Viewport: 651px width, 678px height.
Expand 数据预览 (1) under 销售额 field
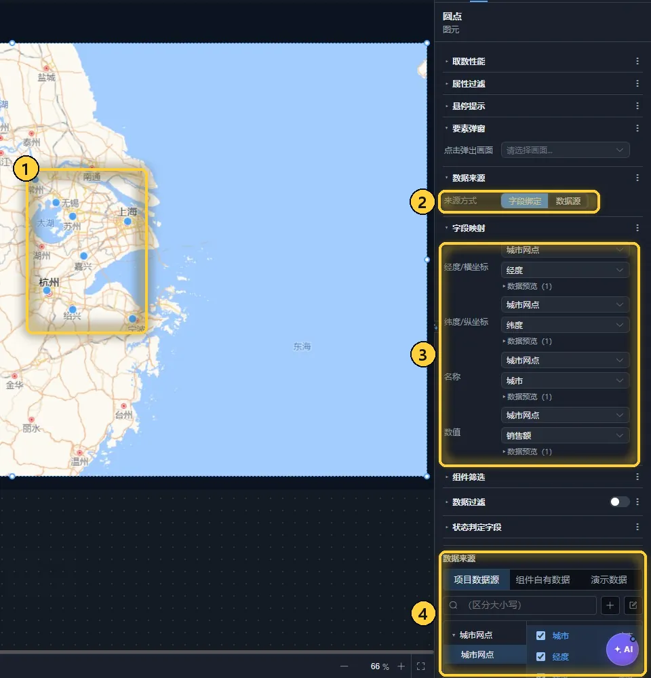pyautogui.click(x=528, y=452)
